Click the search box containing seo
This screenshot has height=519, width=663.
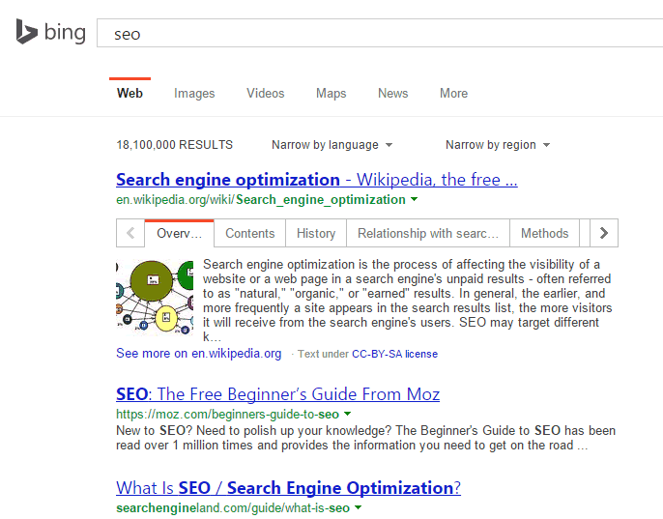pyautogui.click(x=377, y=34)
